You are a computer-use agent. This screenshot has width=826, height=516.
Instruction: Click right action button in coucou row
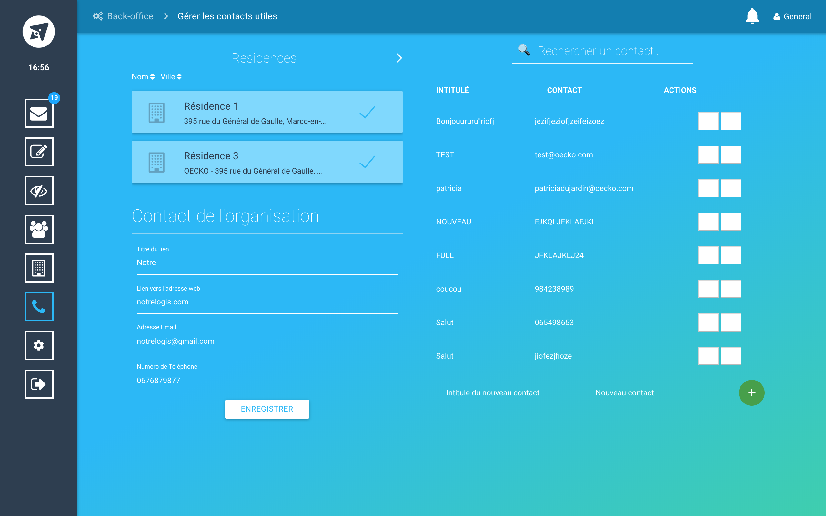(x=731, y=289)
